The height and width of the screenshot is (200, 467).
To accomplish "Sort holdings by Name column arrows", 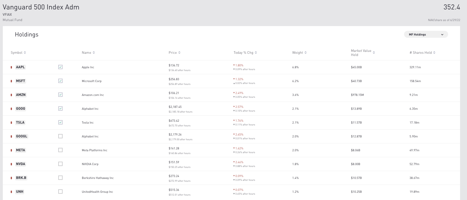I will point(94,53).
